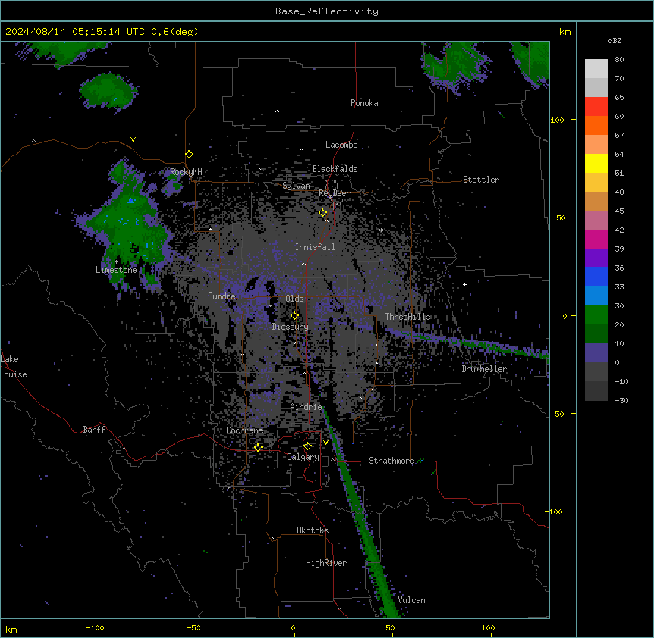654x638 pixels.
Task: Click the km unit label at bottom left
Action: coord(11,629)
